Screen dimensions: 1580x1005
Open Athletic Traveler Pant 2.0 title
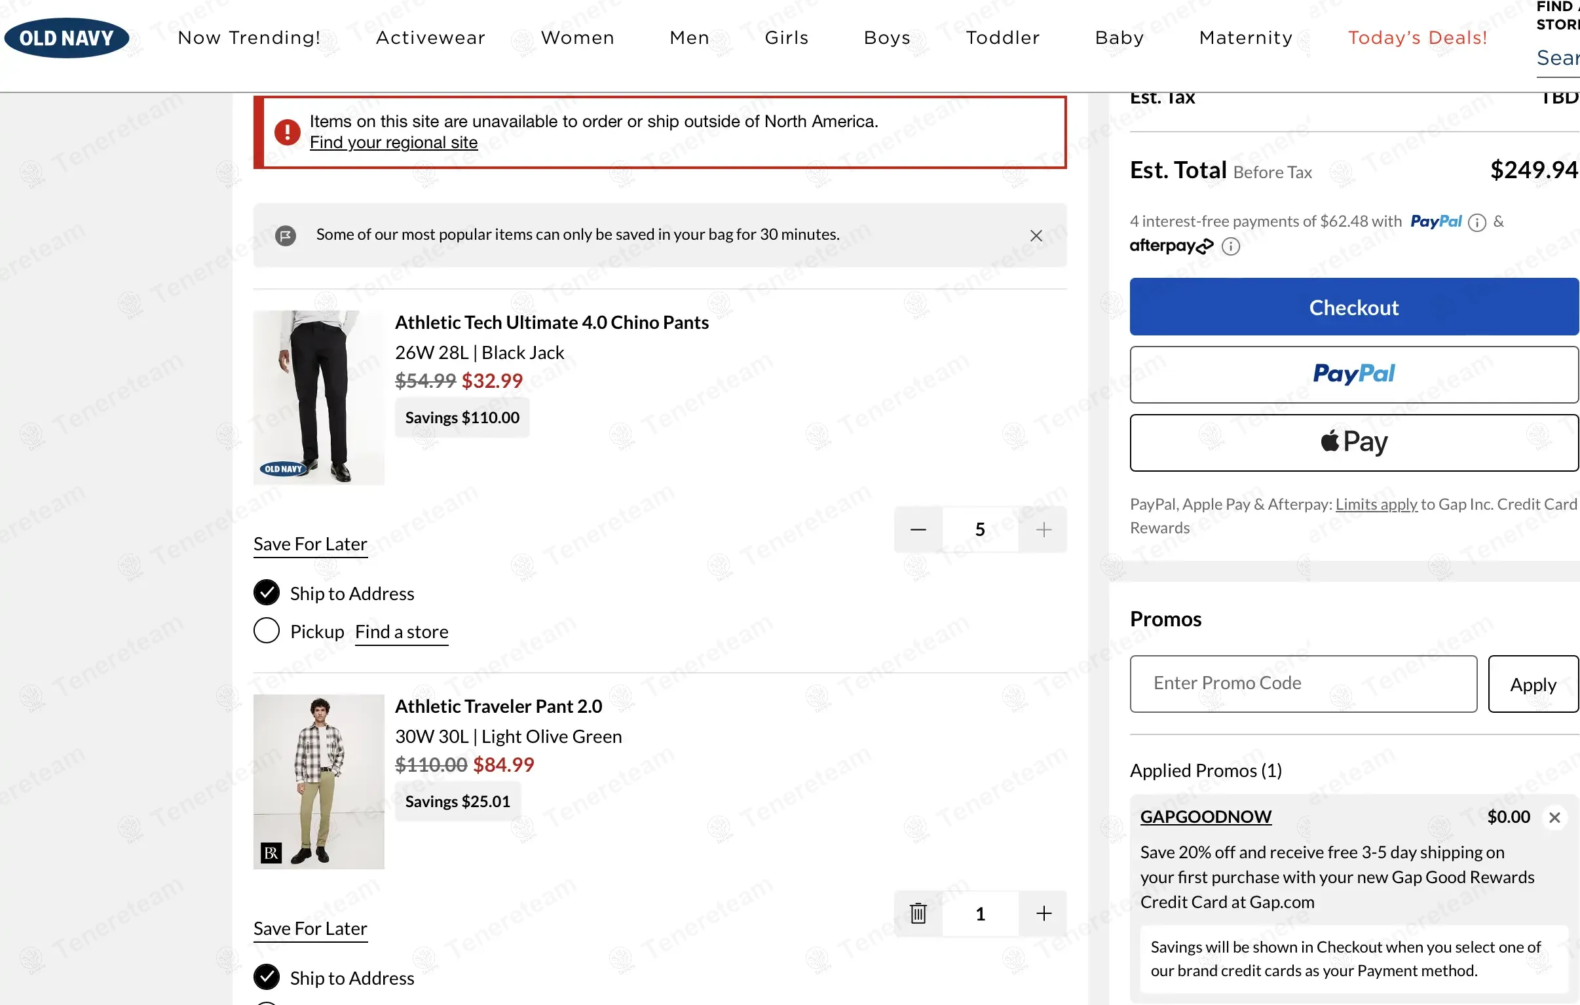tap(498, 706)
